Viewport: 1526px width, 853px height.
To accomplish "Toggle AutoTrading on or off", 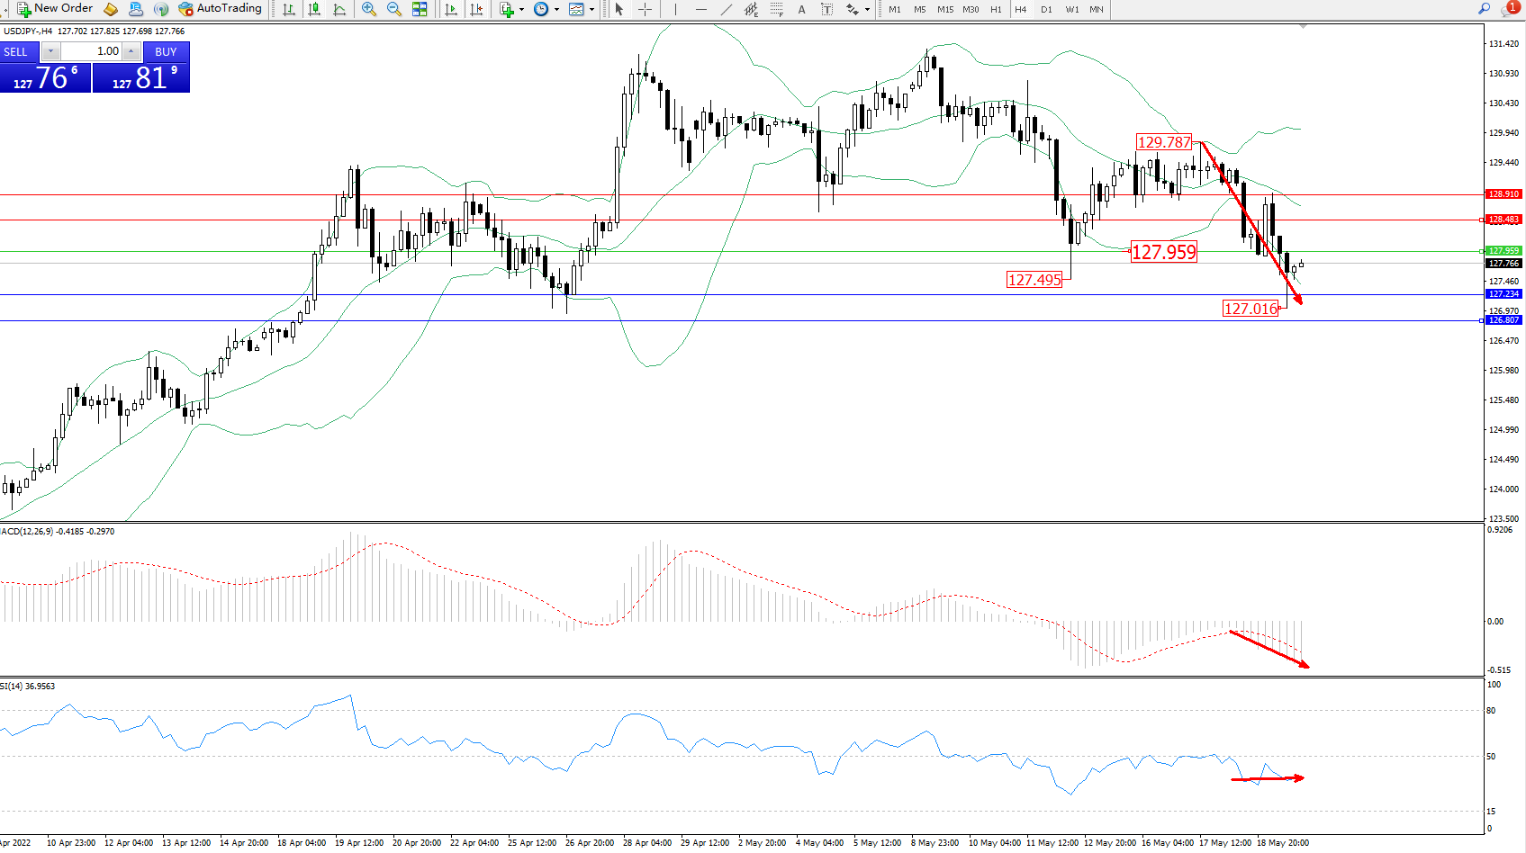I will click(221, 9).
